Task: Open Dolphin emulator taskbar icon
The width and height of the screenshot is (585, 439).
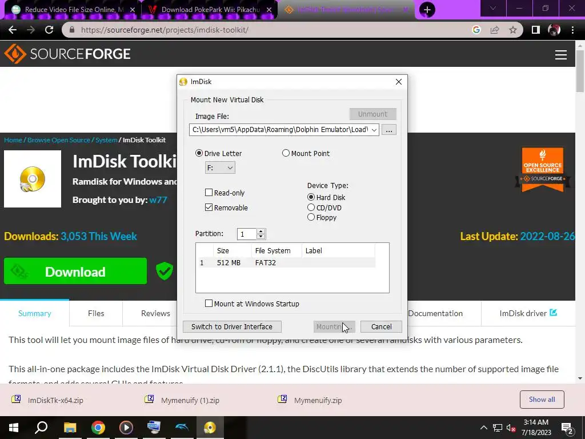Action: (182, 428)
